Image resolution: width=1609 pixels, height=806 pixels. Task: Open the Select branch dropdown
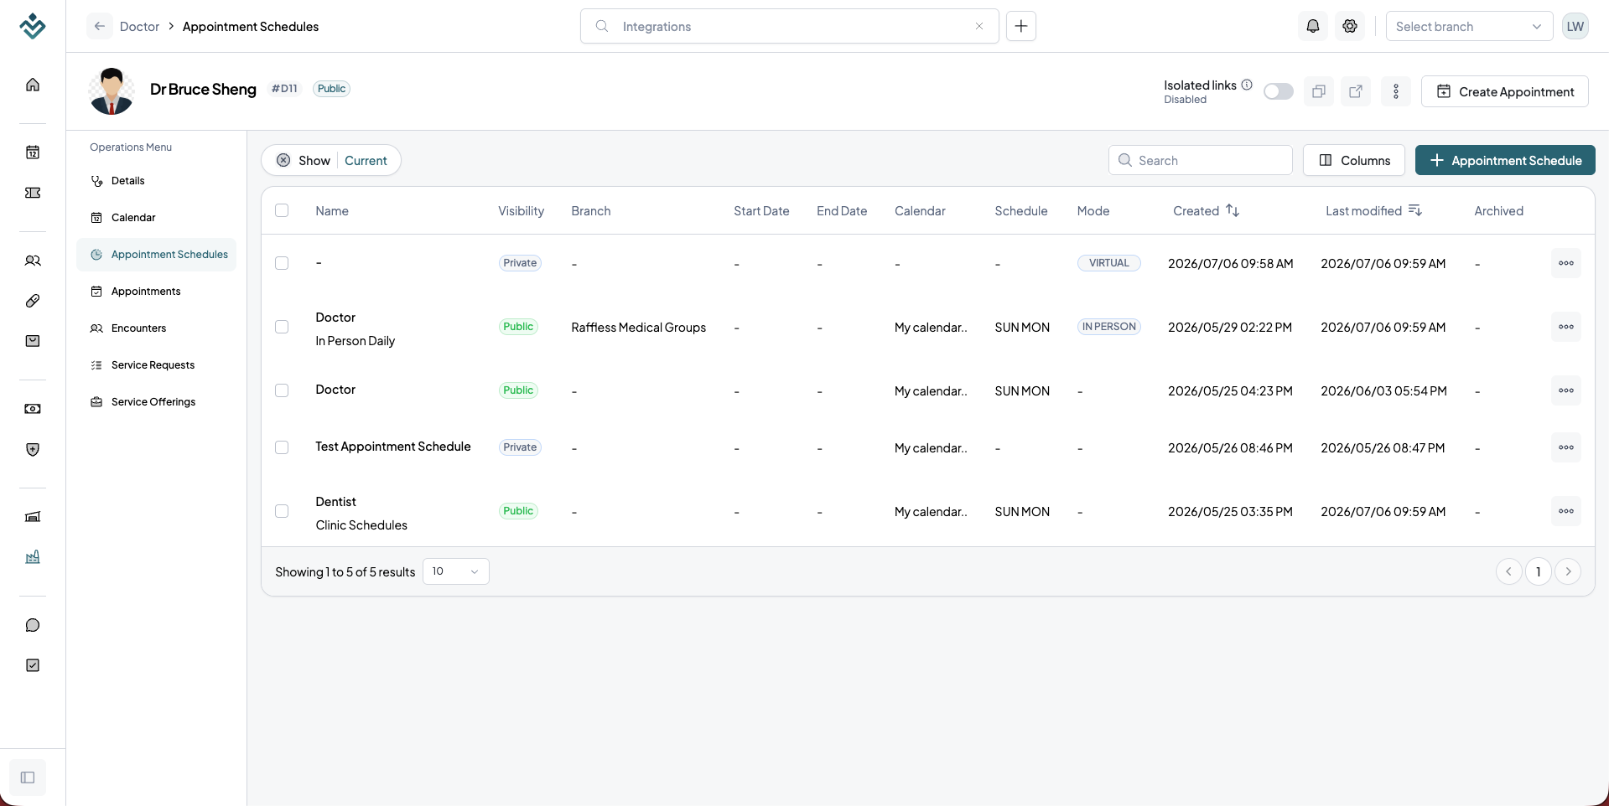click(1469, 26)
